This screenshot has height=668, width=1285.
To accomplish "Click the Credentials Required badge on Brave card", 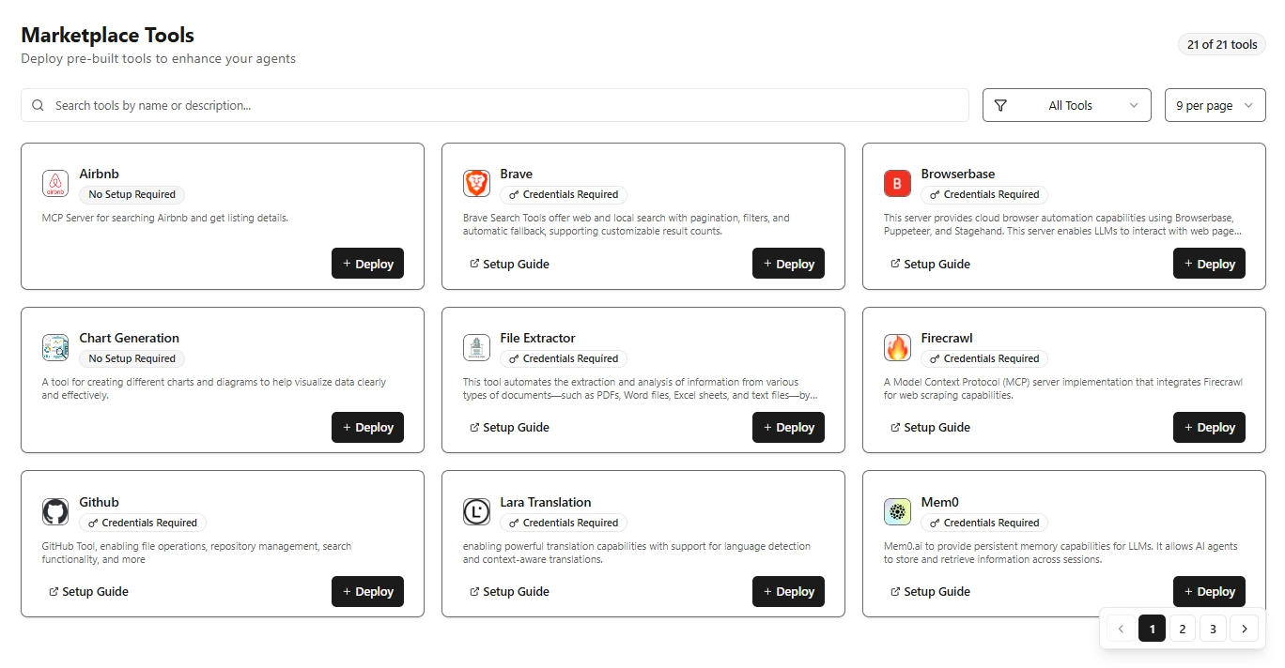I will tap(564, 194).
